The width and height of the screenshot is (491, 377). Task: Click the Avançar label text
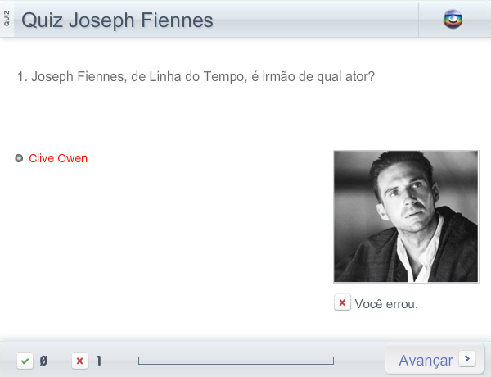[426, 361]
